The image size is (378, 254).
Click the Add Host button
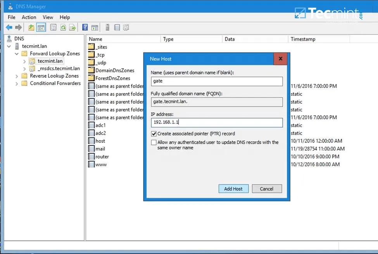point(233,188)
